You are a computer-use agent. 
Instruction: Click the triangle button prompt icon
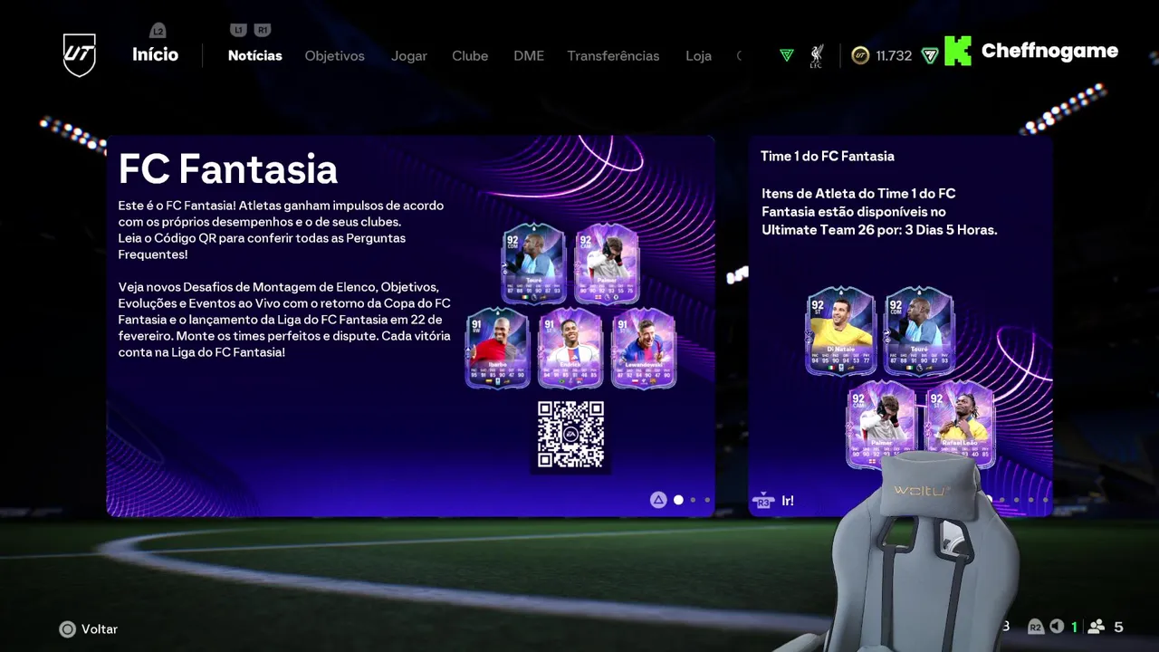click(658, 500)
